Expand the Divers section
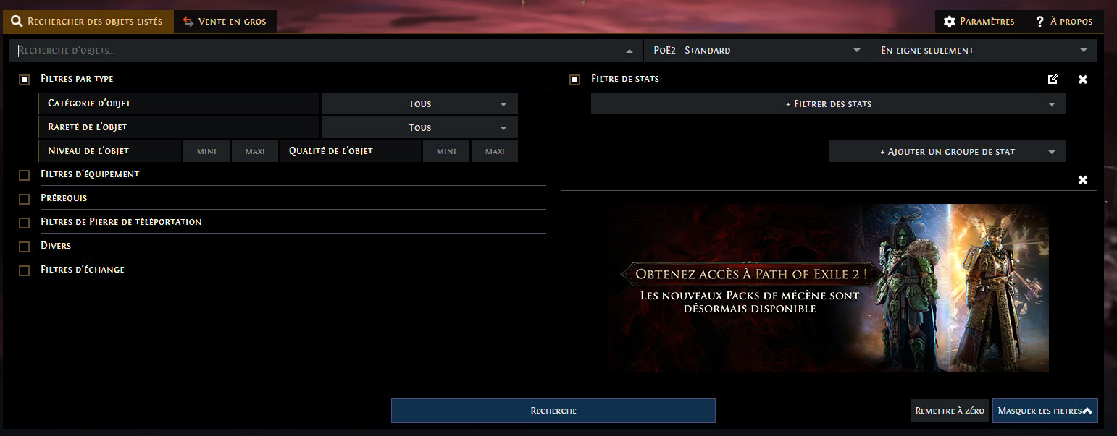This screenshot has width=1117, height=436. pyautogui.click(x=293, y=246)
